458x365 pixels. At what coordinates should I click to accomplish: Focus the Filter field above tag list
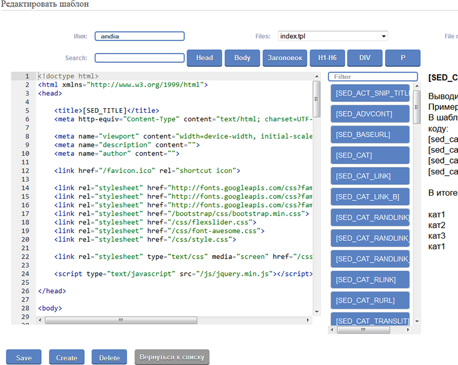tap(373, 77)
